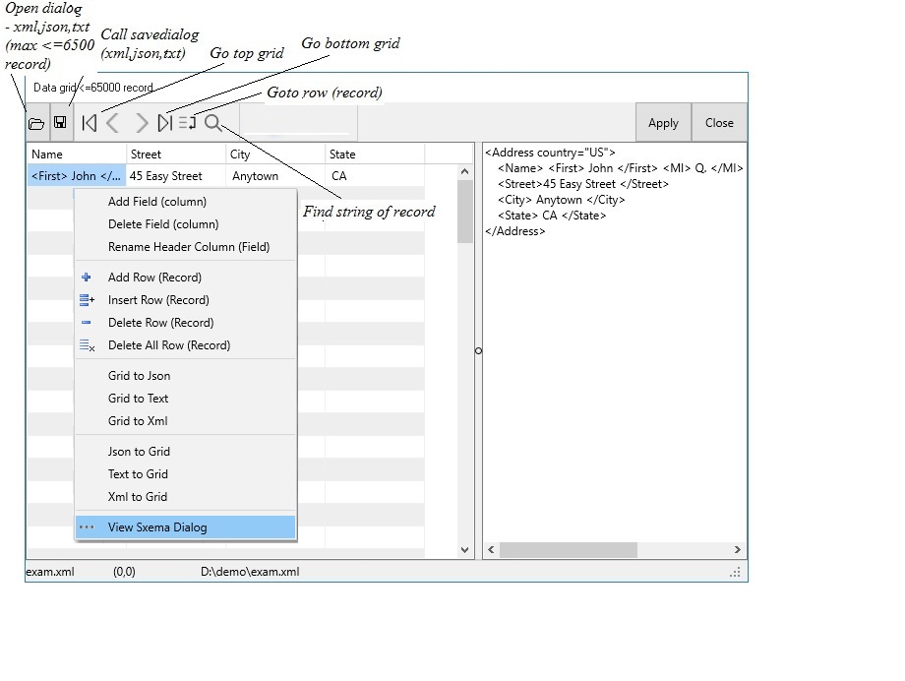Image resolution: width=905 pixels, height=681 pixels.
Task: Choose Xml to Grid entry
Action: (x=138, y=497)
